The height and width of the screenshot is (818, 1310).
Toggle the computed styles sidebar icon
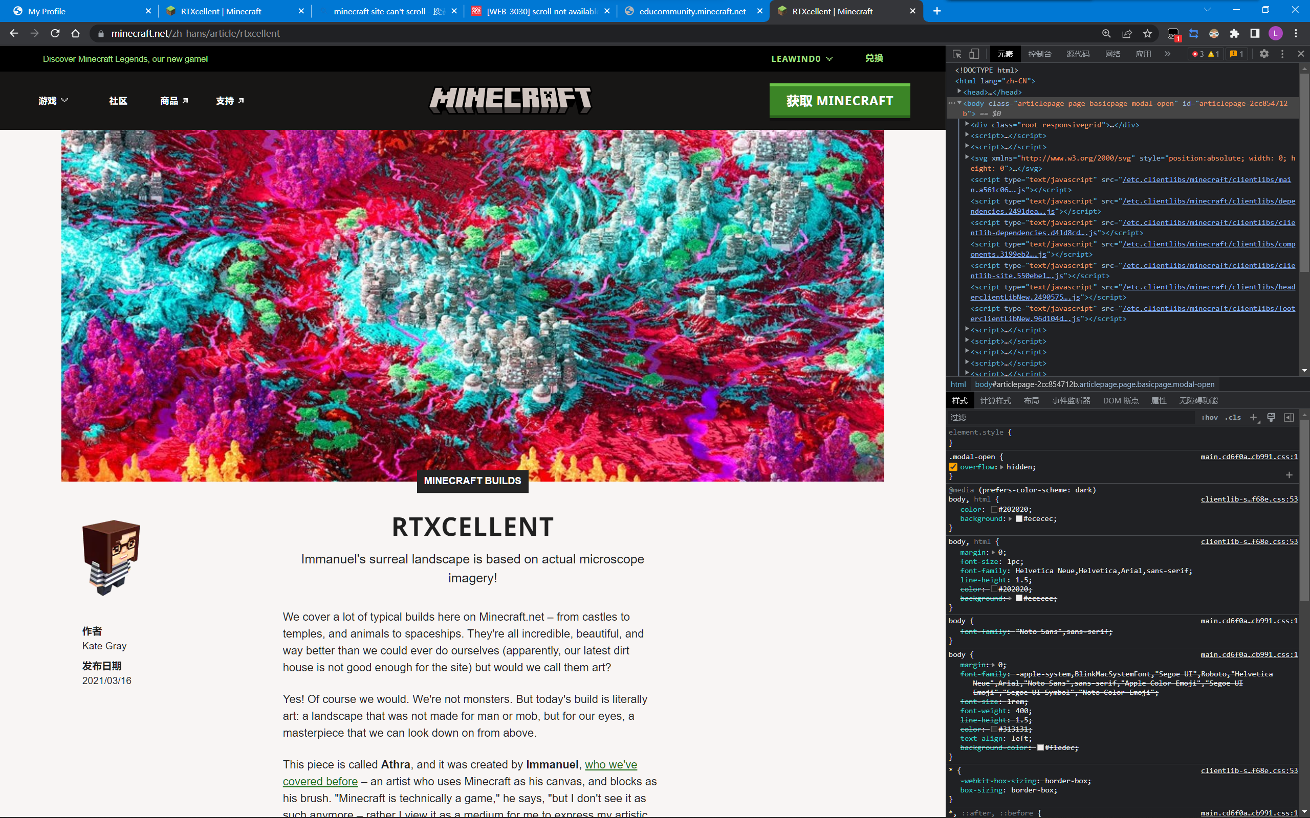tap(1289, 417)
